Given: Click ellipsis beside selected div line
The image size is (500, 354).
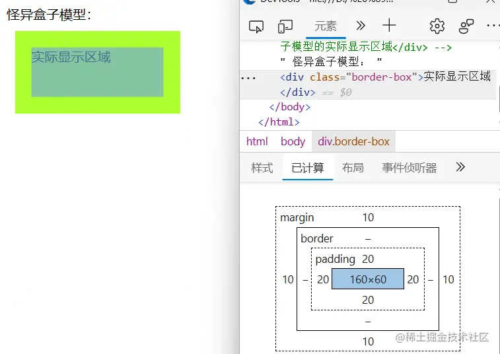Looking at the screenshot, I should tap(248, 78).
